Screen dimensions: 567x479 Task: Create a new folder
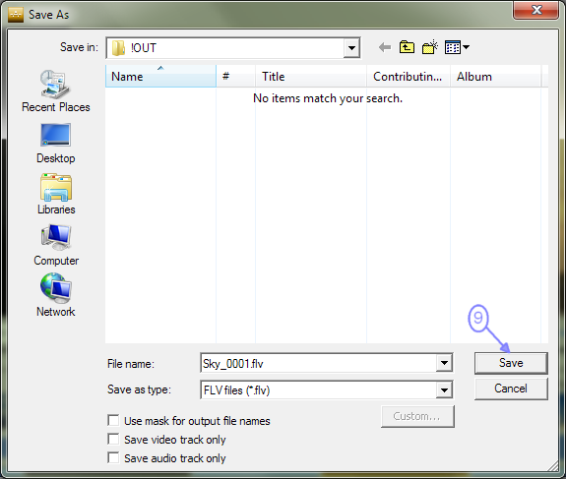(430, 47)
